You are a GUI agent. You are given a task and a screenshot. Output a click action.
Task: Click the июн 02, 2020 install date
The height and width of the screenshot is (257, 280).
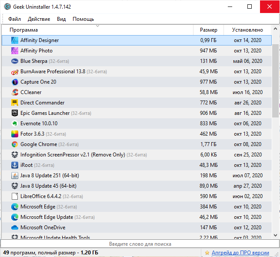247,196
